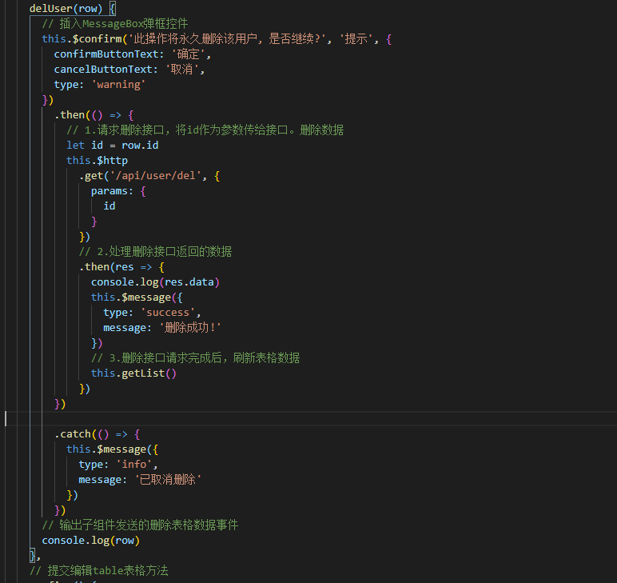Click the 'success' type value
The height and width of the screenshot is (583, 617).
coord(168,313)
